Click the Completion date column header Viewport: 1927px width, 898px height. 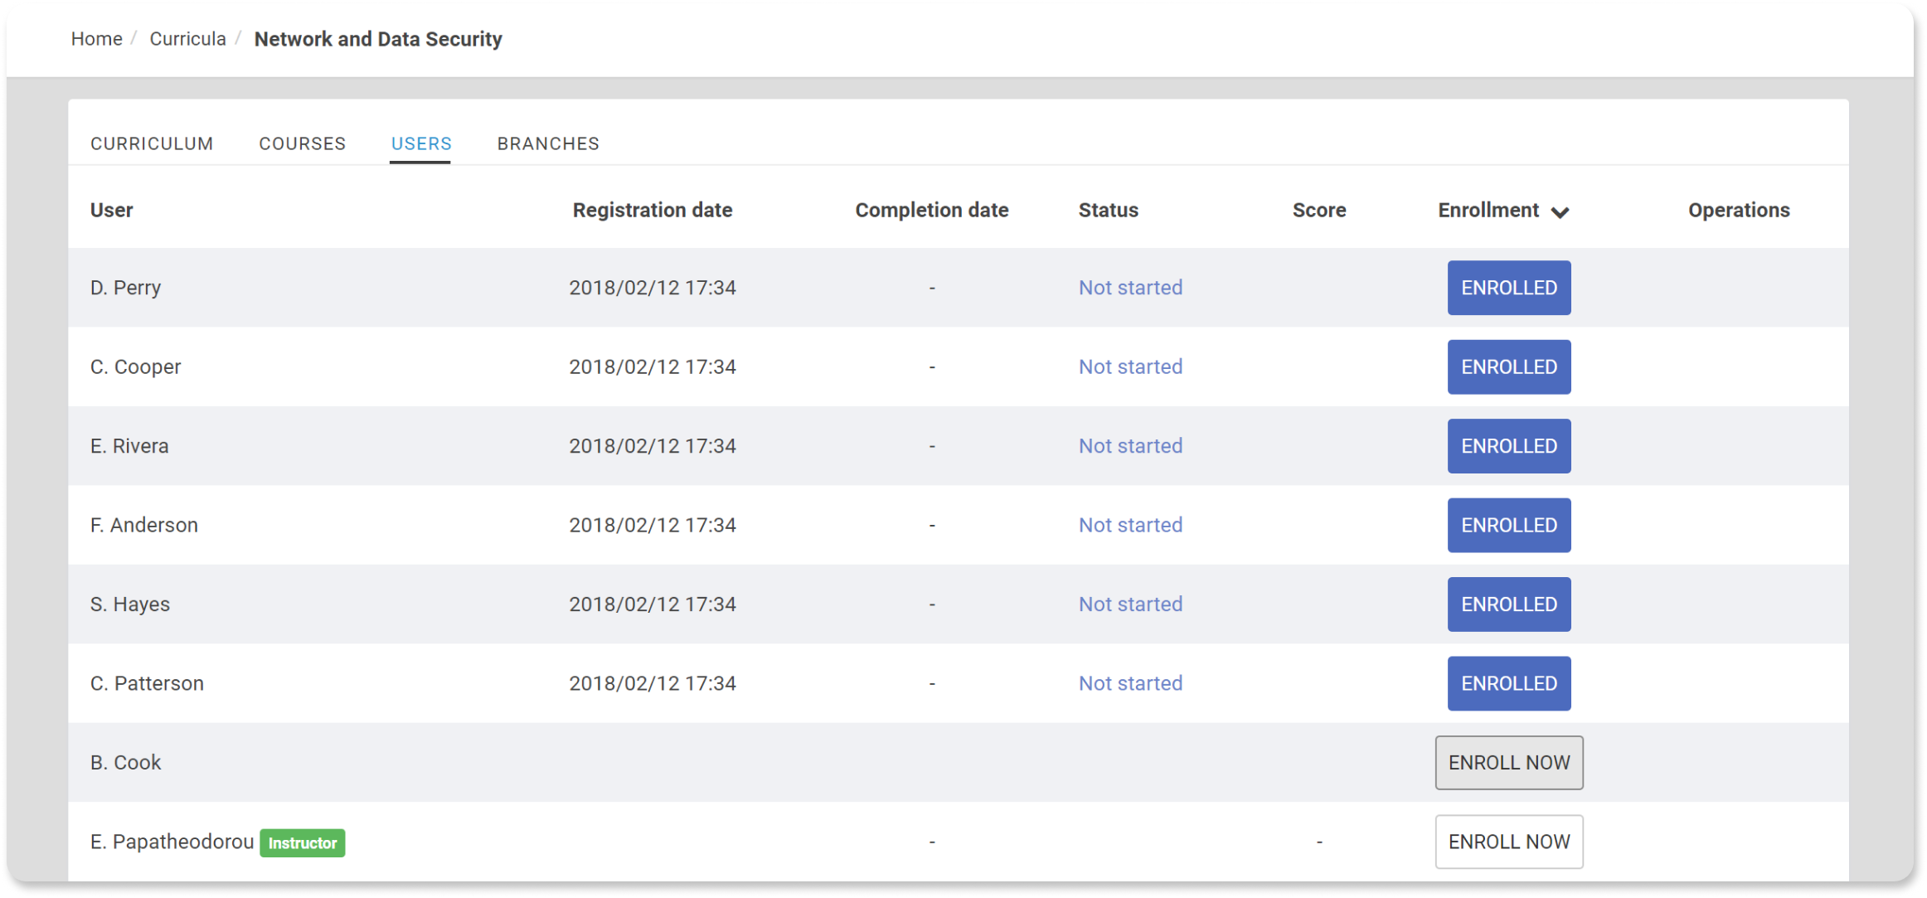(932, 210)
